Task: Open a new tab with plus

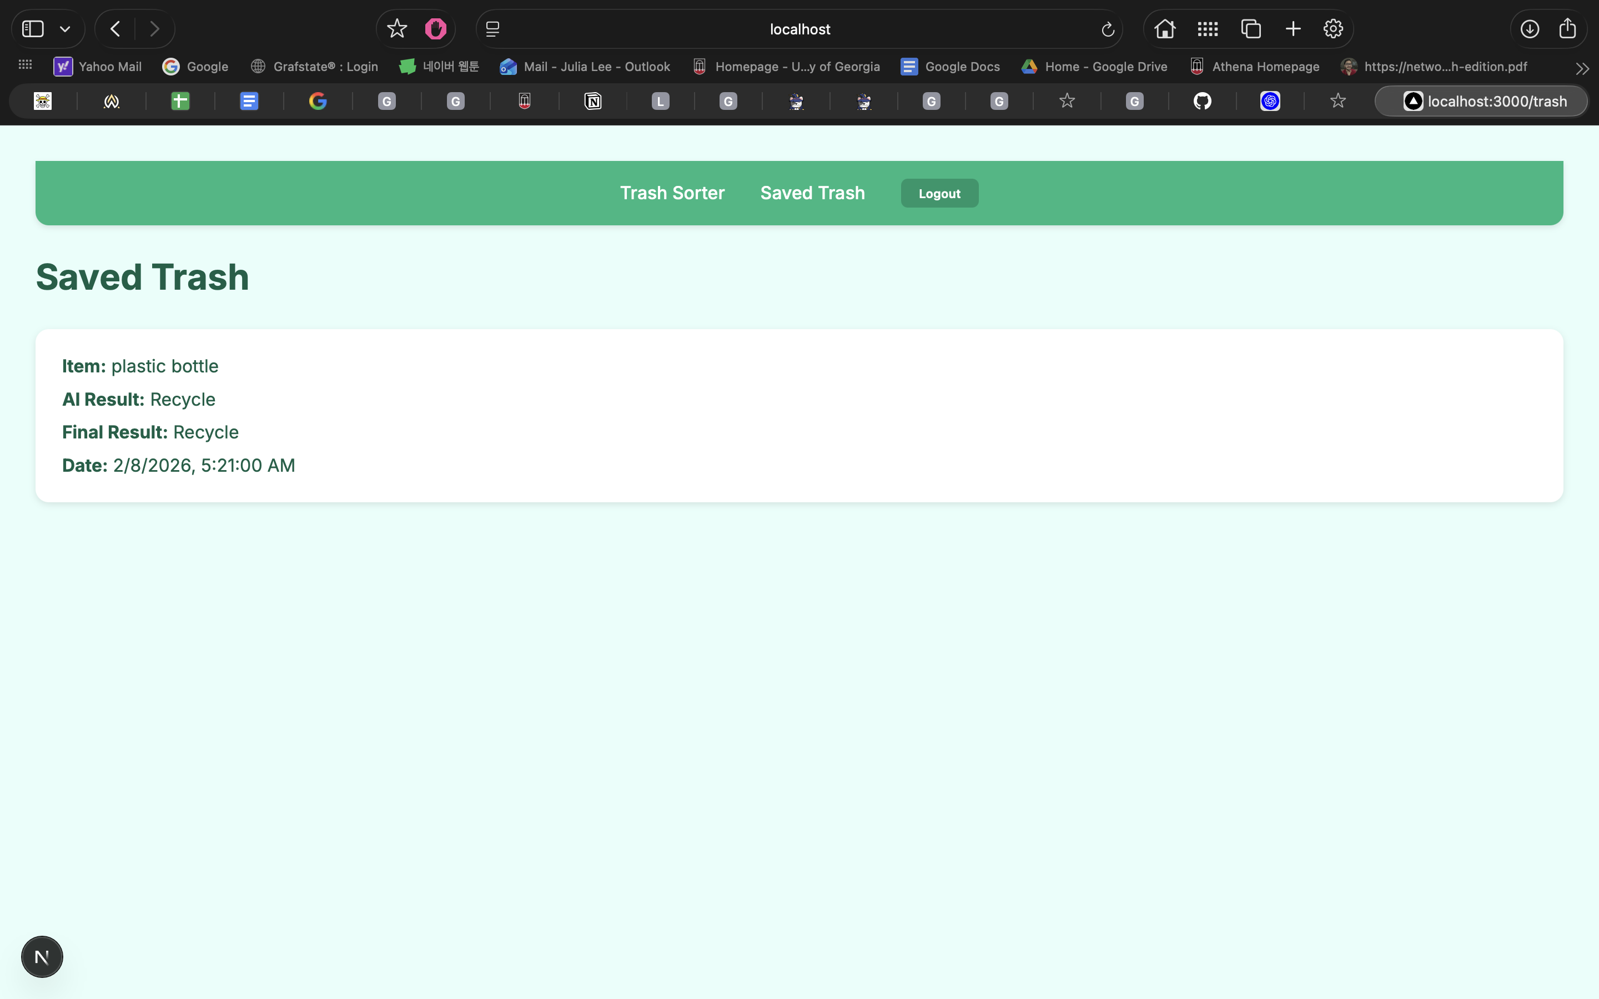Action: tap(1293, 29)
